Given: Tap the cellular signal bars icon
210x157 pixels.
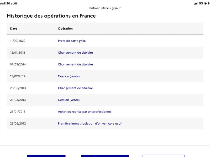Looking at the screenshot, I should pyautogui.click(x=196, y=4).
